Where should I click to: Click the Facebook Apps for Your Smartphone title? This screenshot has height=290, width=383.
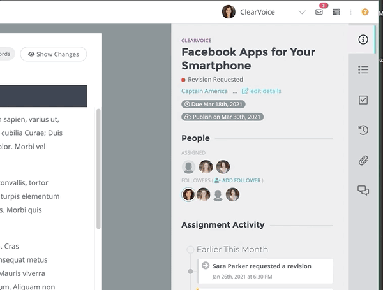click(x=248, y=59)
